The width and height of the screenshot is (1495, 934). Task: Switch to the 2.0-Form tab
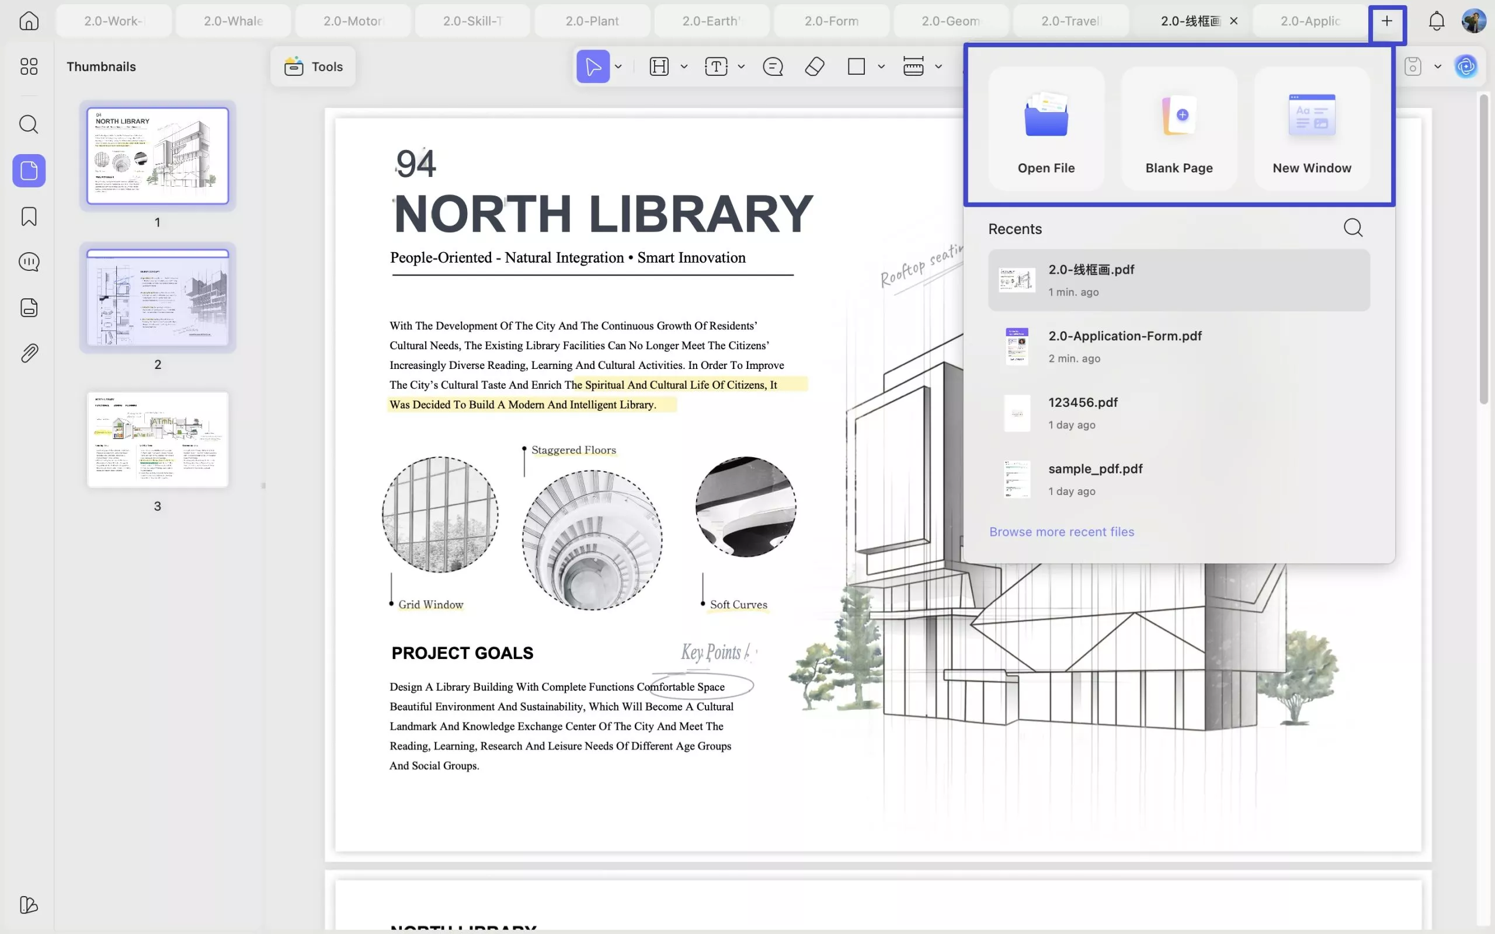(832, 21)
